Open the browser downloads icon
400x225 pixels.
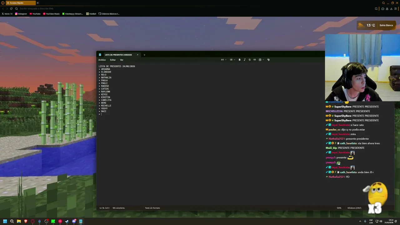[x=391, y=9]
